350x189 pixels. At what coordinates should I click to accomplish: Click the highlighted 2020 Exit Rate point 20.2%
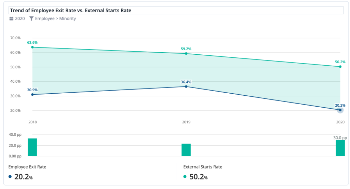(340, 110)
